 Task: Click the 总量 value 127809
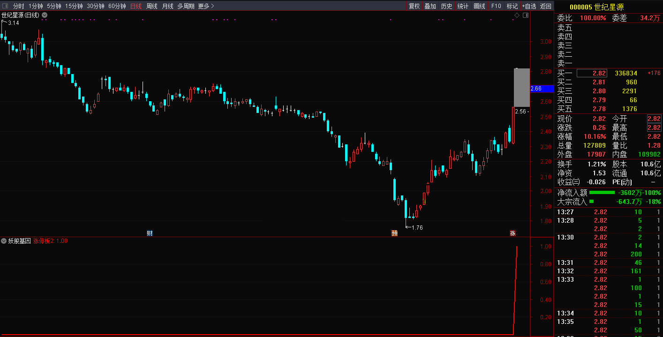pyautogui.click(x=594, y=145)
